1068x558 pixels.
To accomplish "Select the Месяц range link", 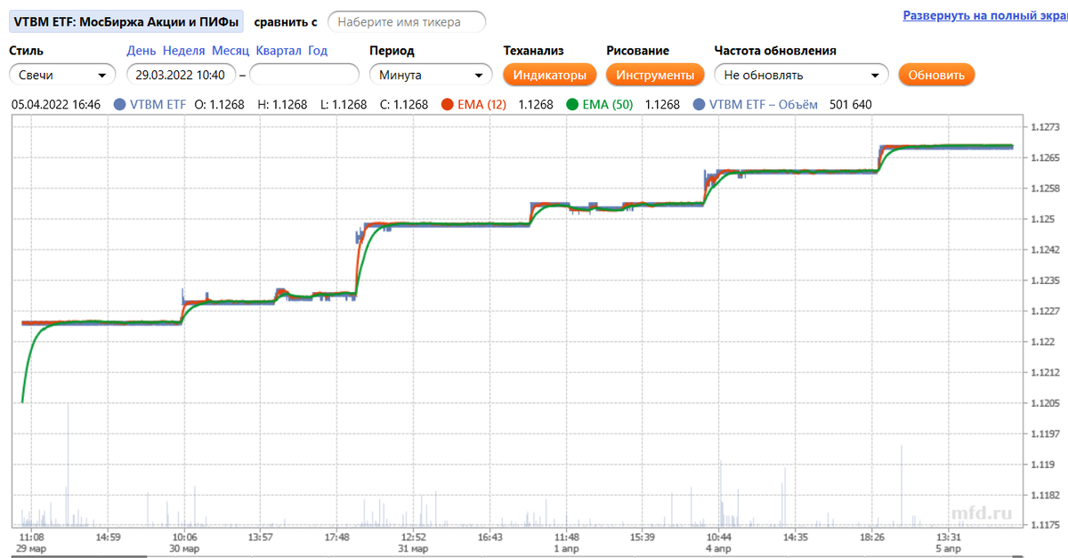I will (x=231, y=51).
